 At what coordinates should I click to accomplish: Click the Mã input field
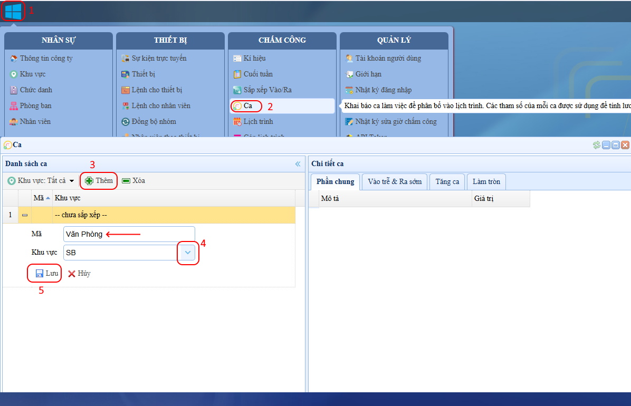tap(129, 234)
